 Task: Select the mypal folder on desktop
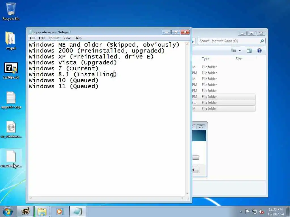point(11,41)
